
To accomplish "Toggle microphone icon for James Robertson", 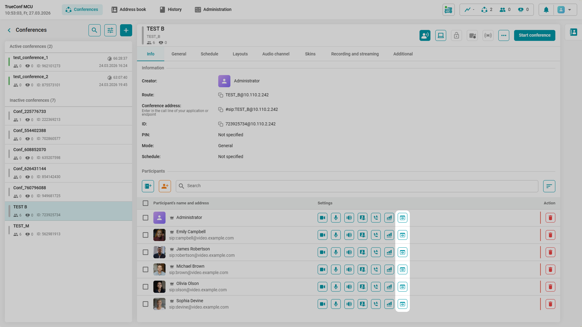I will [x=336, y=252].
